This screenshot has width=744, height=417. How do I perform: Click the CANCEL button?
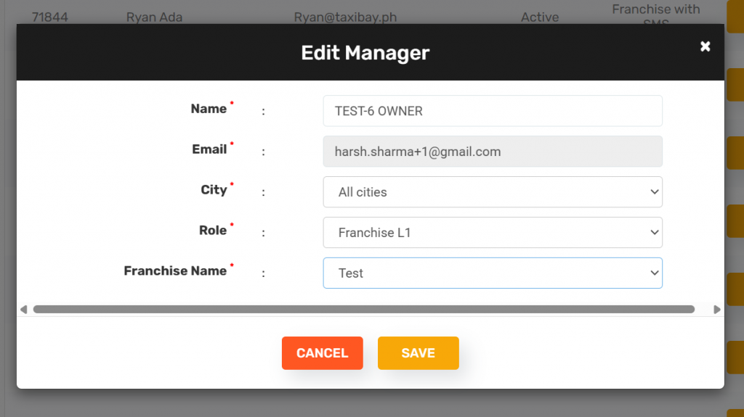point(322,353)
